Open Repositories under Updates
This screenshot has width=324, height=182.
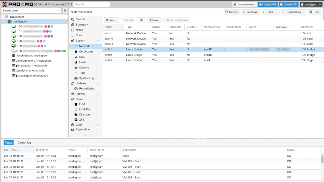(x=87, y=89)
